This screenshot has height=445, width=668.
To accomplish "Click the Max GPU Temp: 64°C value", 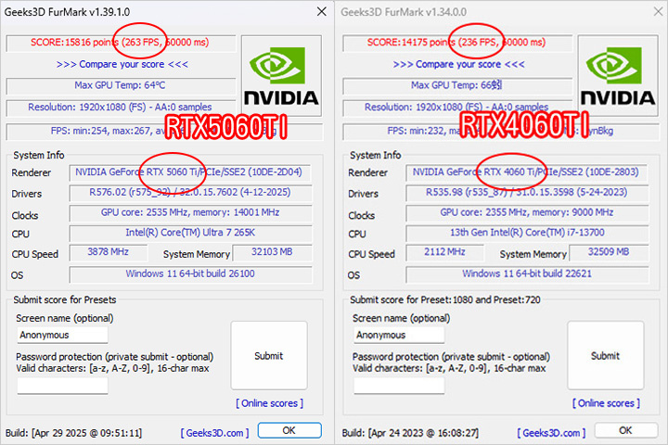I will coord(120,85).
